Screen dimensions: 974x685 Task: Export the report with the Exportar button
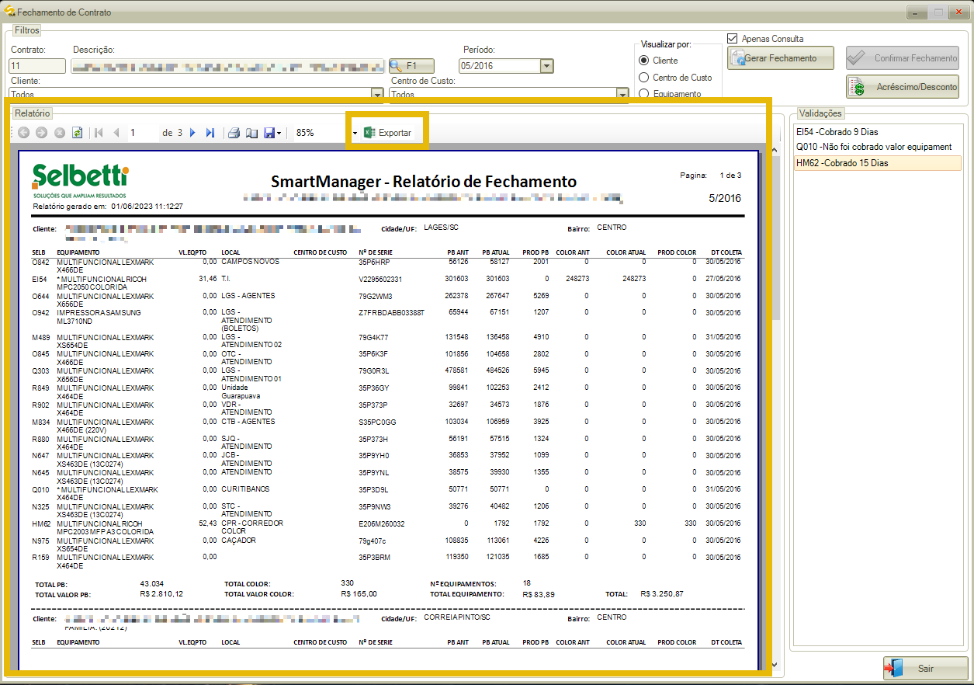[x=387, y=133]
